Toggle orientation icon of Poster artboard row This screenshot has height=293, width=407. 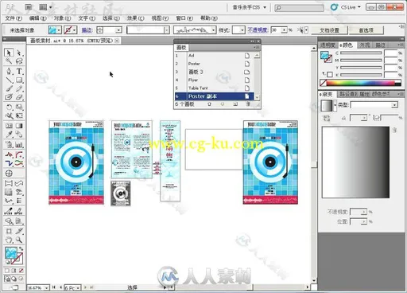(247, 64)
